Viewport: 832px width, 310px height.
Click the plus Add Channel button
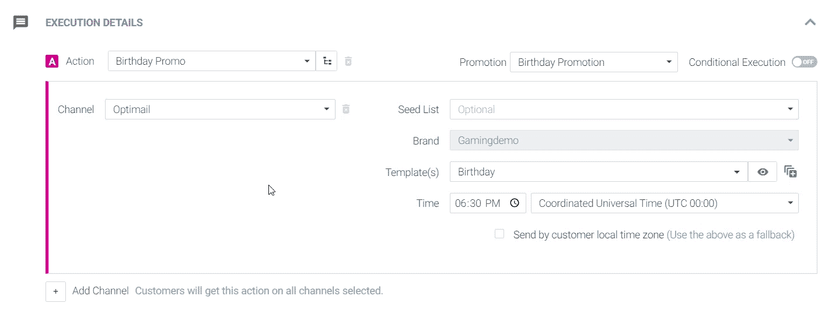tap(55, 291)
